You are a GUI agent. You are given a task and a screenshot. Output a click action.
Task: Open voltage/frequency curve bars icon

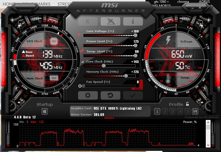tap(82, 62)
